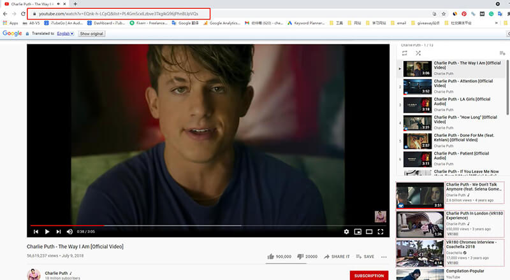Click the skip to previous video button
Image resolution: width=510 pixels, height=280 pixels.
click(x=36, y=232)
